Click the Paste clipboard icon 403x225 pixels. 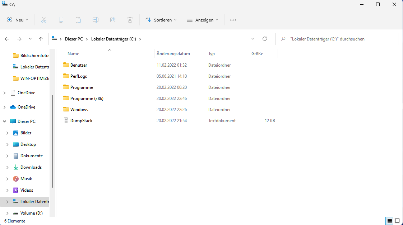(78, 20)
